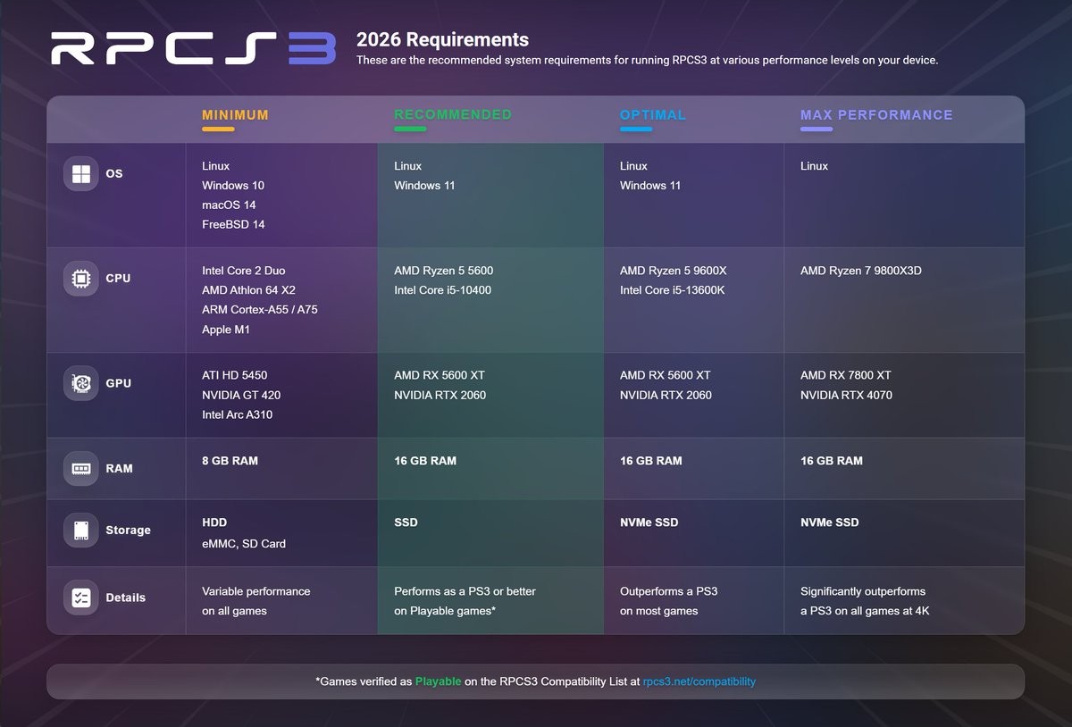Select the MINIMUM column header

pyautogui.click(x=235, y=115)
